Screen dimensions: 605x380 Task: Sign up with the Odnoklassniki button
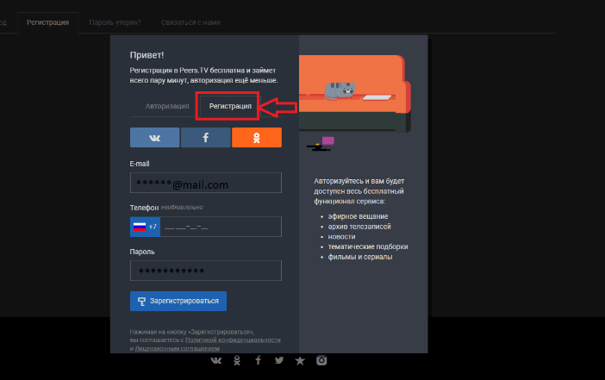coord(257,137)
